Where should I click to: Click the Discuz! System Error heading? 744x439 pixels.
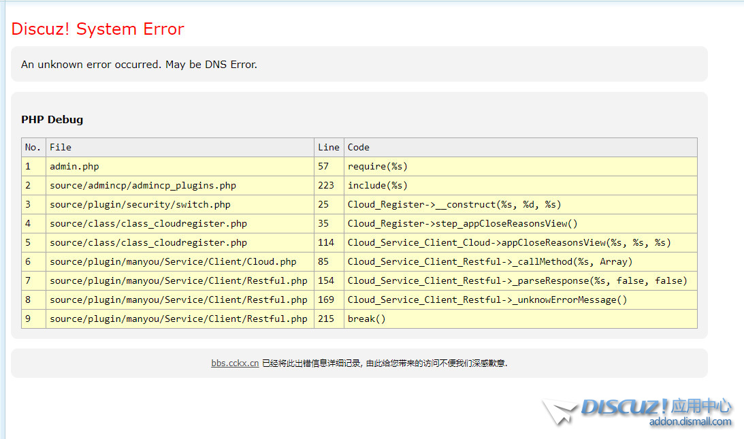click(97, 29)
